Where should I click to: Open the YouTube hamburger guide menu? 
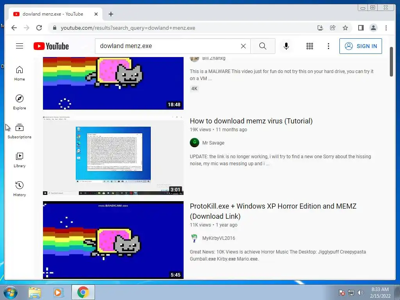point(20,46)
